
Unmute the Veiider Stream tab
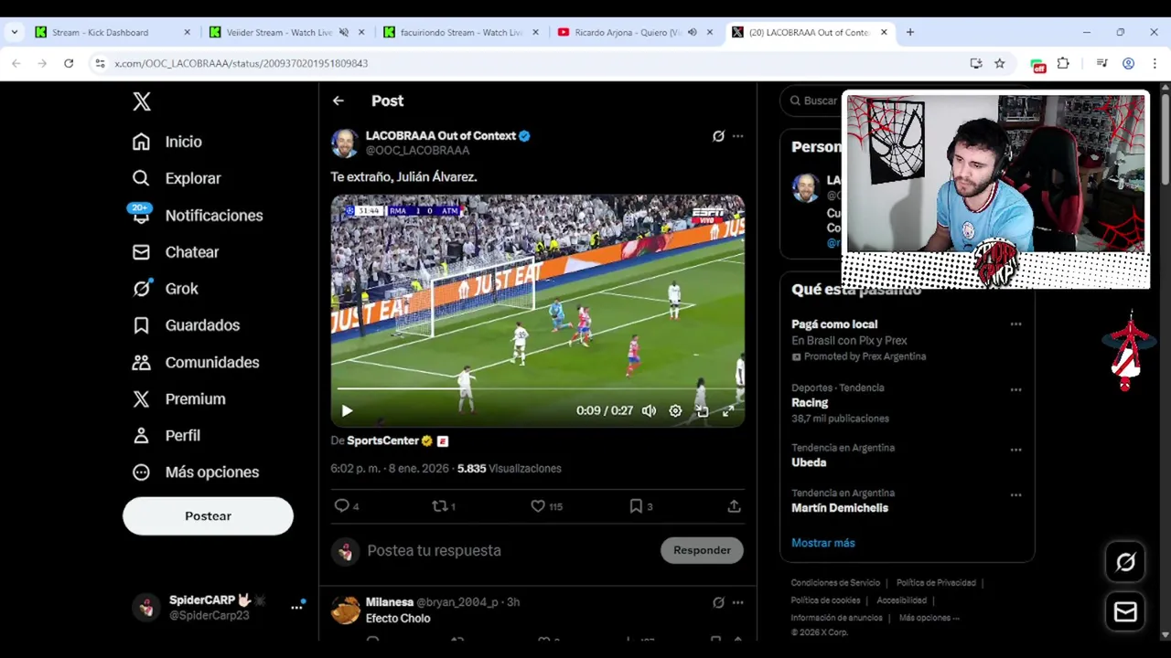coord(344,32)
